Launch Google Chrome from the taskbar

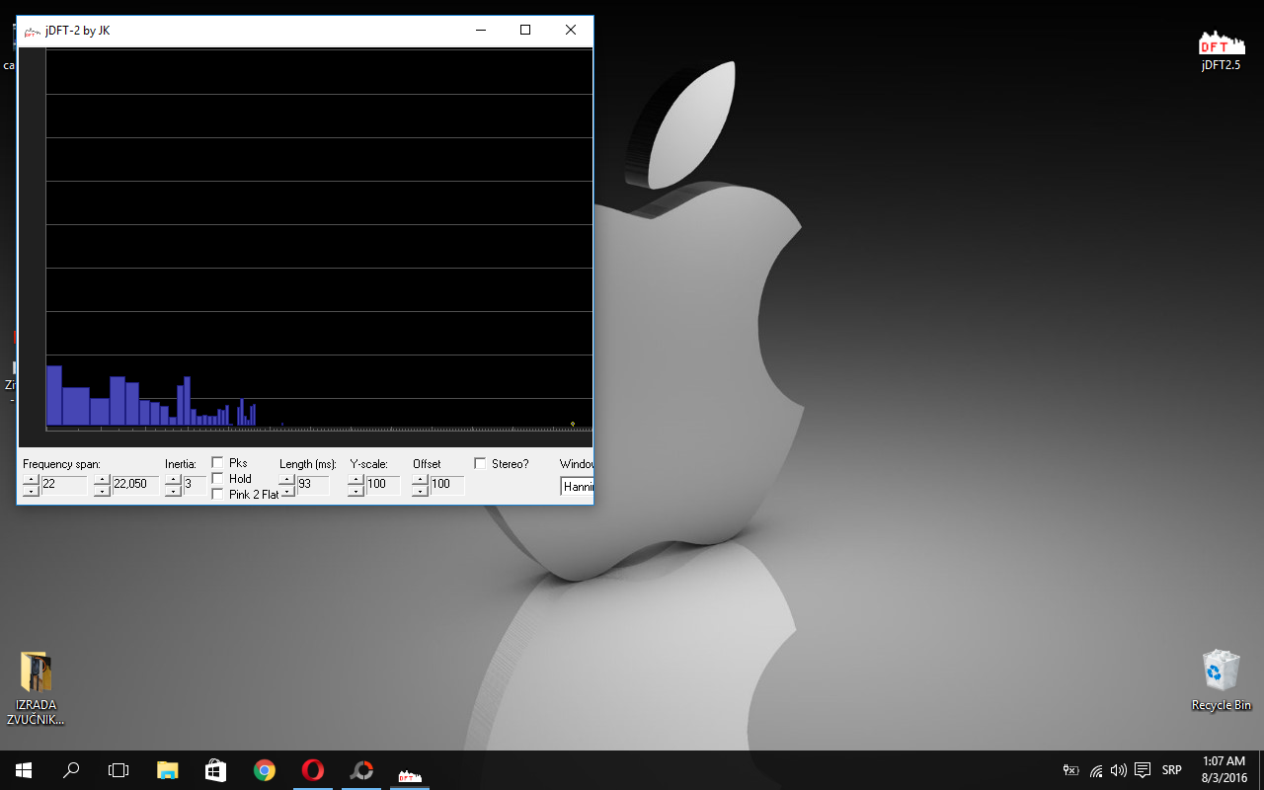[x=264, y=770]
